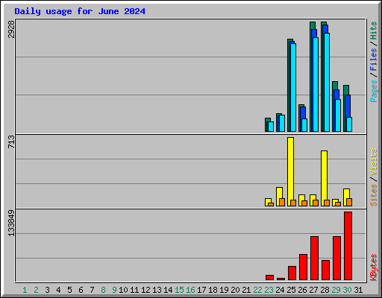Click day 9 on the x-axis
The image size is (382, 298).
coord(114,290)
